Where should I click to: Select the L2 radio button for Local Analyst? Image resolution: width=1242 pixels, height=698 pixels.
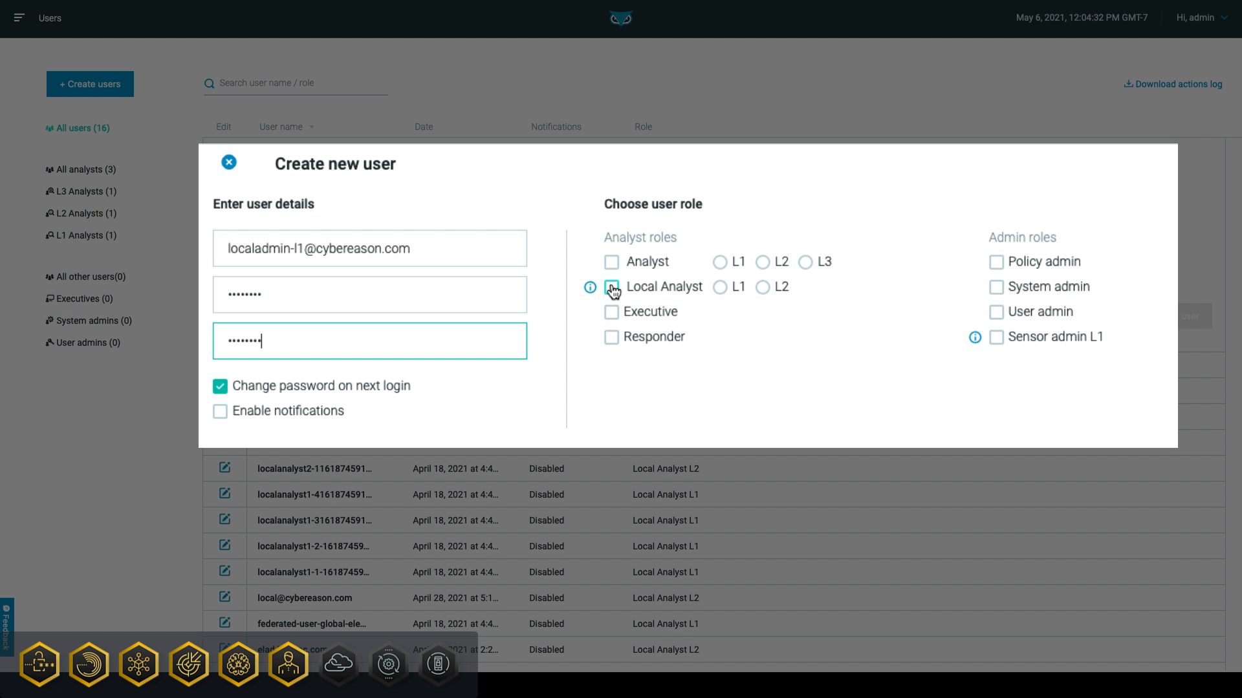[x=764, y=287]
